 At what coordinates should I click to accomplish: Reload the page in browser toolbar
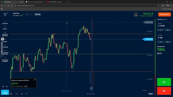(8, 6)
